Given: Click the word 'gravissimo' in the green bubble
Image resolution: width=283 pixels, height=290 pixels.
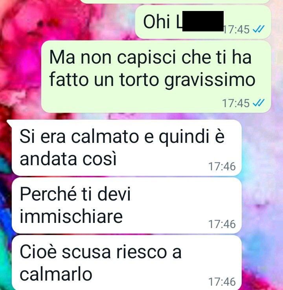Looking at the screenshot, I should coord(210,81).
